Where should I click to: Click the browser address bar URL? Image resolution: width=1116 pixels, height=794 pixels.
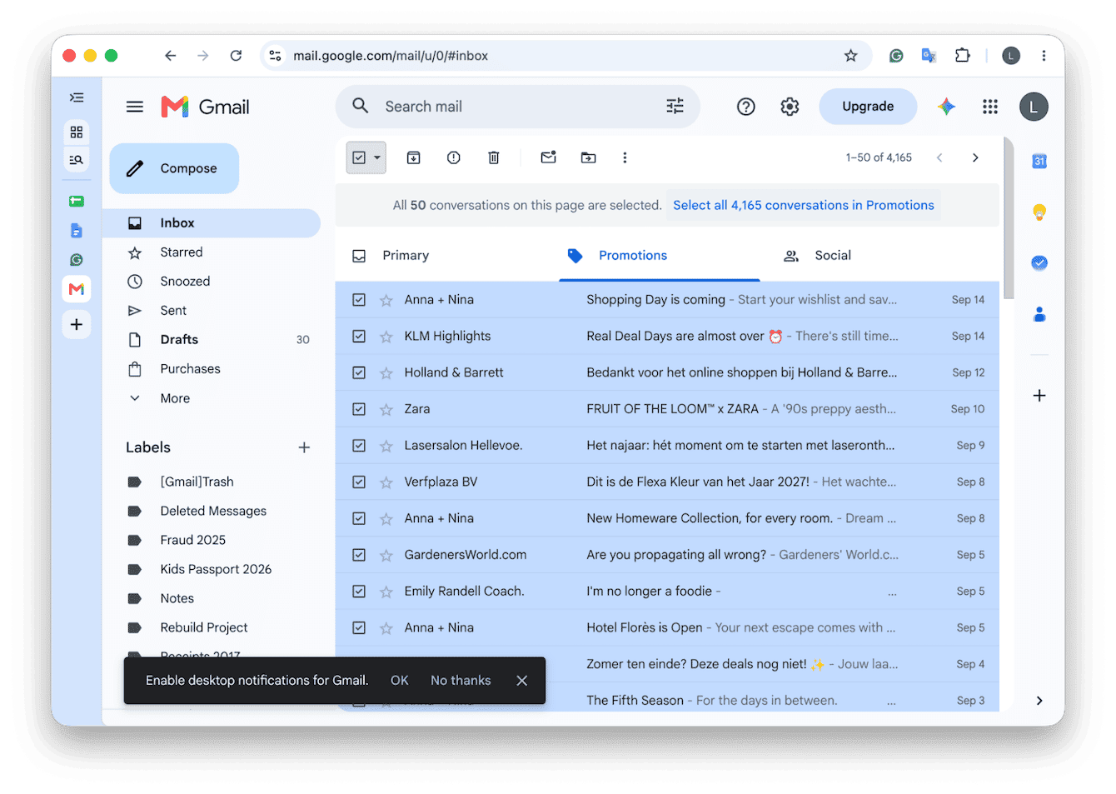(391, 56)
